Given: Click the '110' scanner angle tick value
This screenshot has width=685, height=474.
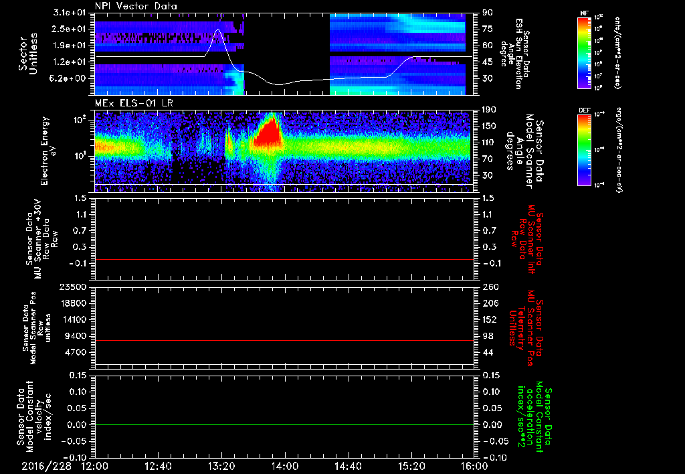Looking at the screenshot, I should [488, 143].
